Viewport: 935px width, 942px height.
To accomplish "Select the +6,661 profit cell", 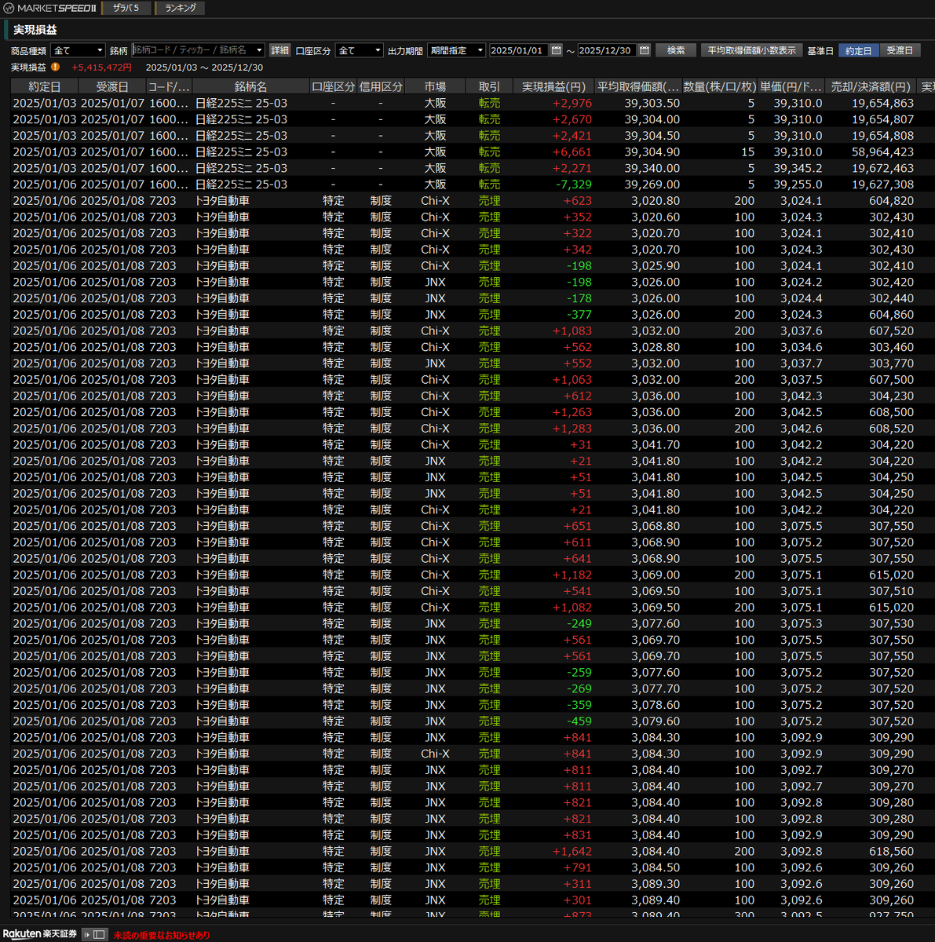I will click(572, 152).
